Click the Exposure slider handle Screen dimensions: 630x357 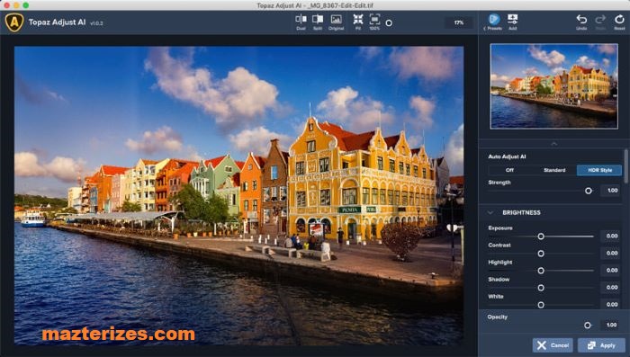click(541, 237)
